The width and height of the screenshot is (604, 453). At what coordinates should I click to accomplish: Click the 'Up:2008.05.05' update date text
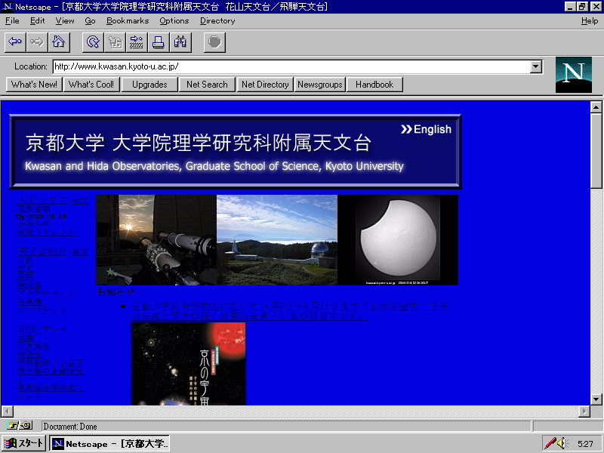click(42, 217)
